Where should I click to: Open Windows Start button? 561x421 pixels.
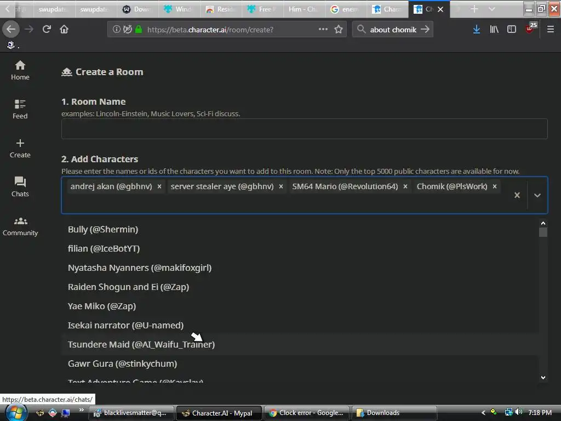click(16, 413)
